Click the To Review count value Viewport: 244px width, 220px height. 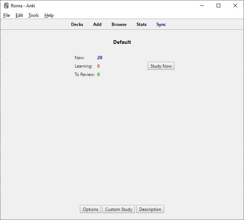98,75
